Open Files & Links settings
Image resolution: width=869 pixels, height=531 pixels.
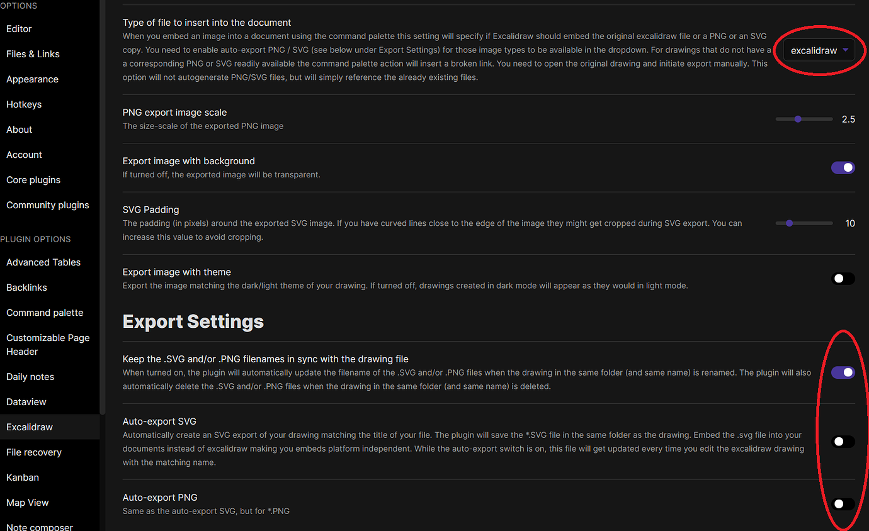(x=32, y=53)
